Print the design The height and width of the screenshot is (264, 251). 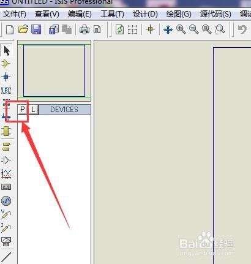click(x=84, y=29)
